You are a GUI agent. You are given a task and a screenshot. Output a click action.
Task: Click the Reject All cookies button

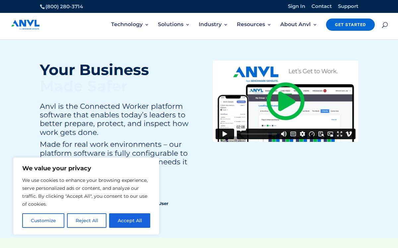click(x=87, y=221)
